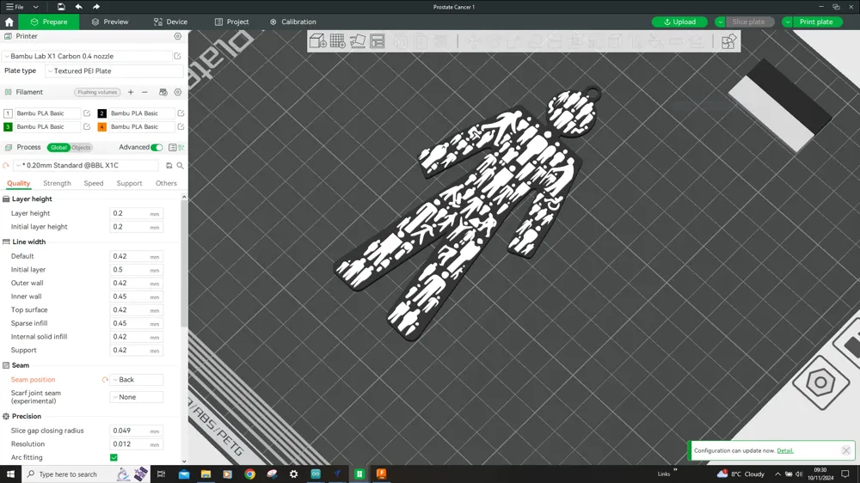Open the Print plate options arrow

(787, 22)
